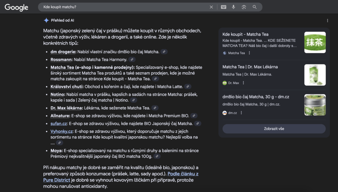The width and height of the screenshot is (338, 192).
Task: Click the Dr. Max site favicon
Action: (x=225, y=83)
